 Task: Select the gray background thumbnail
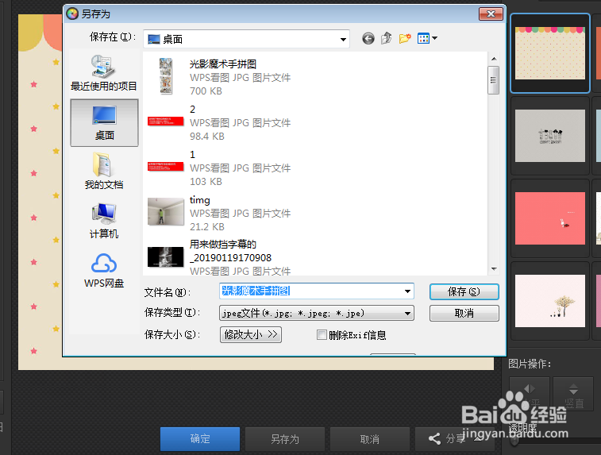[x=550, y=136]
